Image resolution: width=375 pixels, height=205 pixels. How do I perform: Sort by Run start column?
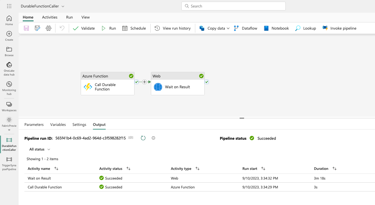(x=263, y=168)
